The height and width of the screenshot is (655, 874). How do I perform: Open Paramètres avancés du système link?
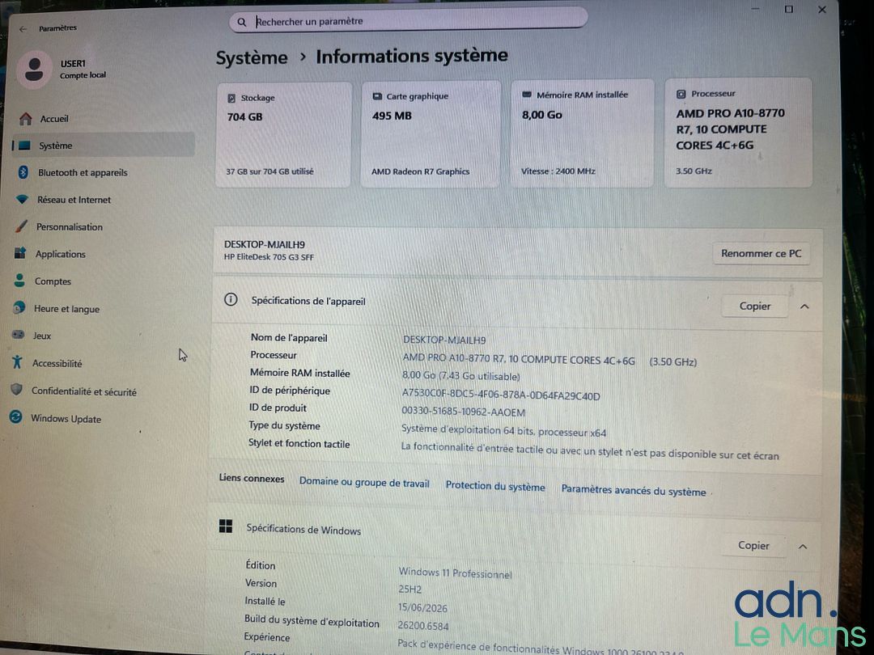[x=633, y=491]
